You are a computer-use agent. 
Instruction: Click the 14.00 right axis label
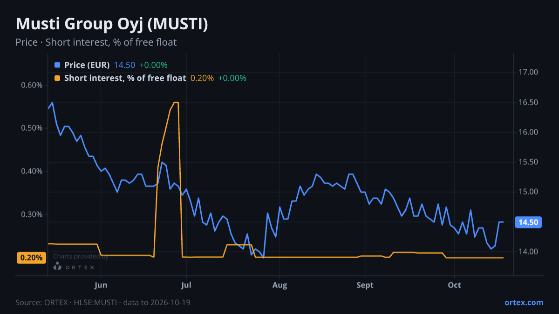pyautogui.click(x=528, y=252)
